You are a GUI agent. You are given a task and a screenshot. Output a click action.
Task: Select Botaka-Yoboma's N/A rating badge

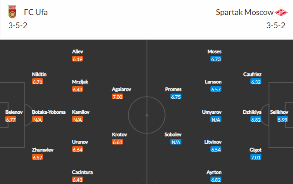click(x=38, y=119)
